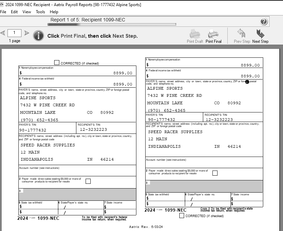Go to next page with right arrow
The image size is (283, 231).
pyautogui.click(x=27, y=33)
